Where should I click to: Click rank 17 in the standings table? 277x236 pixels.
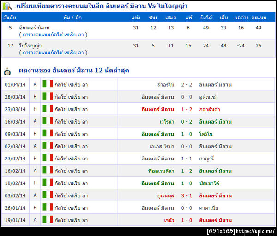11,46
